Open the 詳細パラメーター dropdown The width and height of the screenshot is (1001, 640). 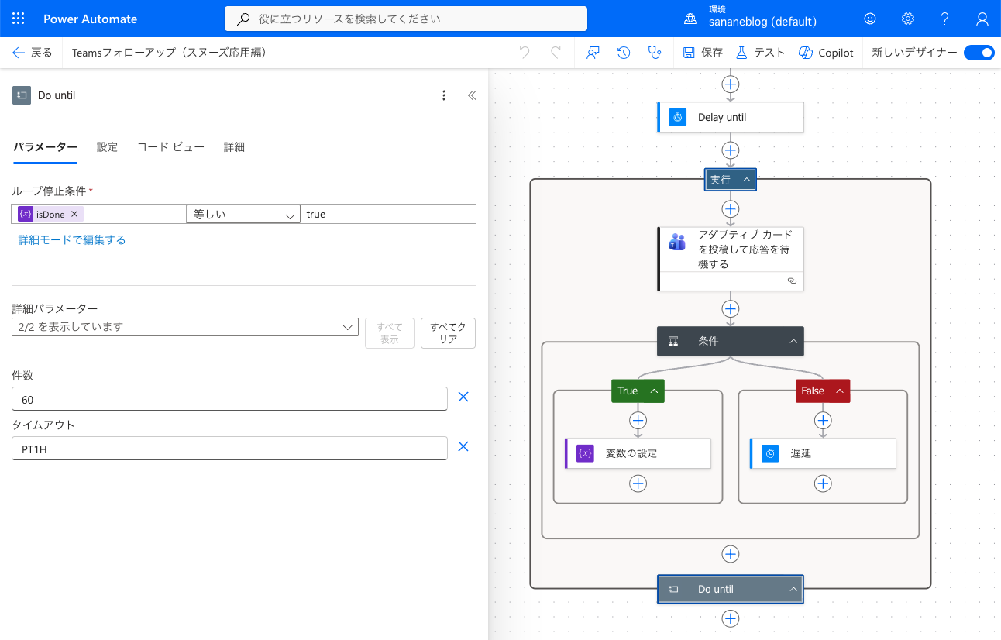click(x=185, y=327)
